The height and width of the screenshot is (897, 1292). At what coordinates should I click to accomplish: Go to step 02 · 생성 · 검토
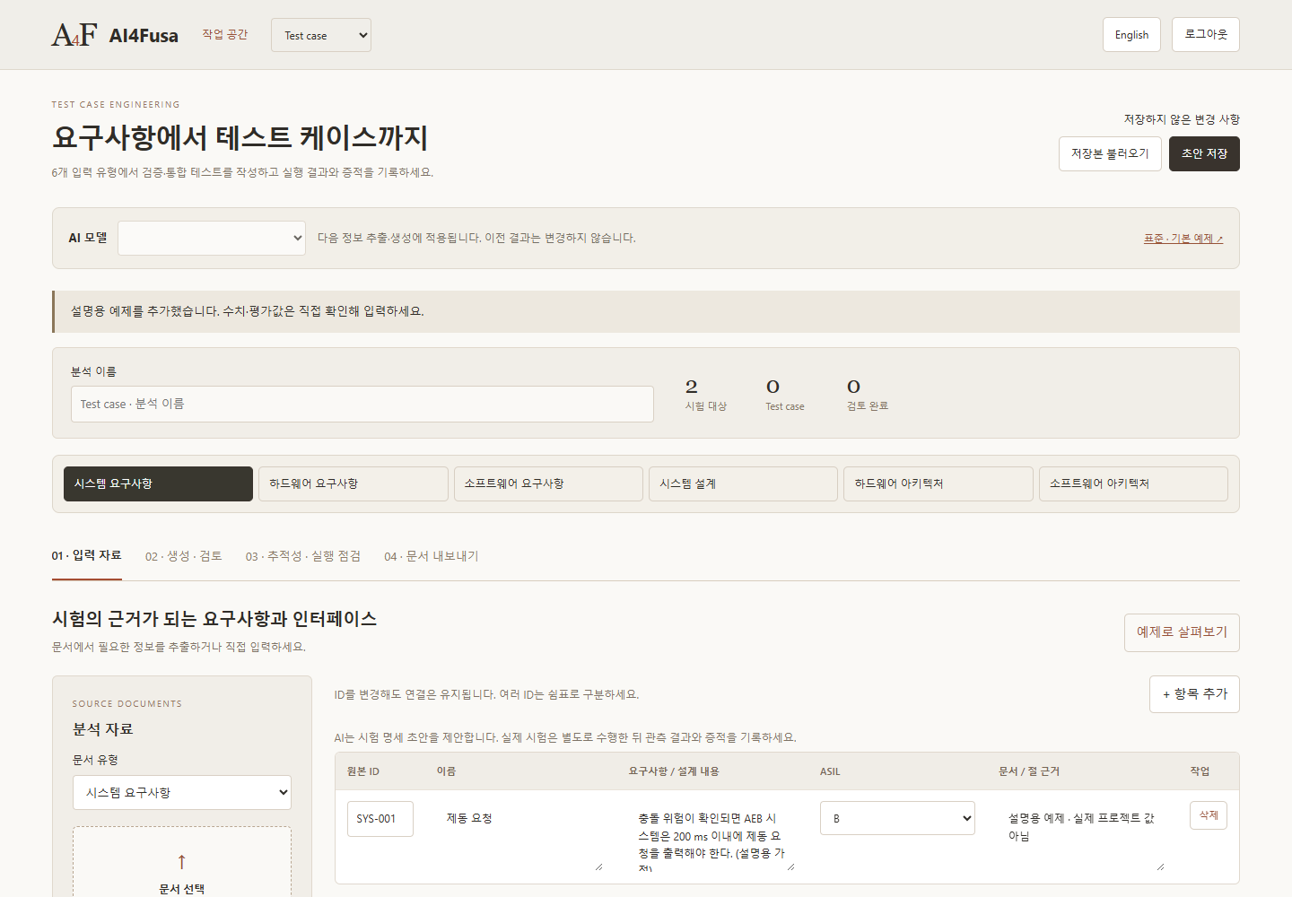[x=183, y=556]
